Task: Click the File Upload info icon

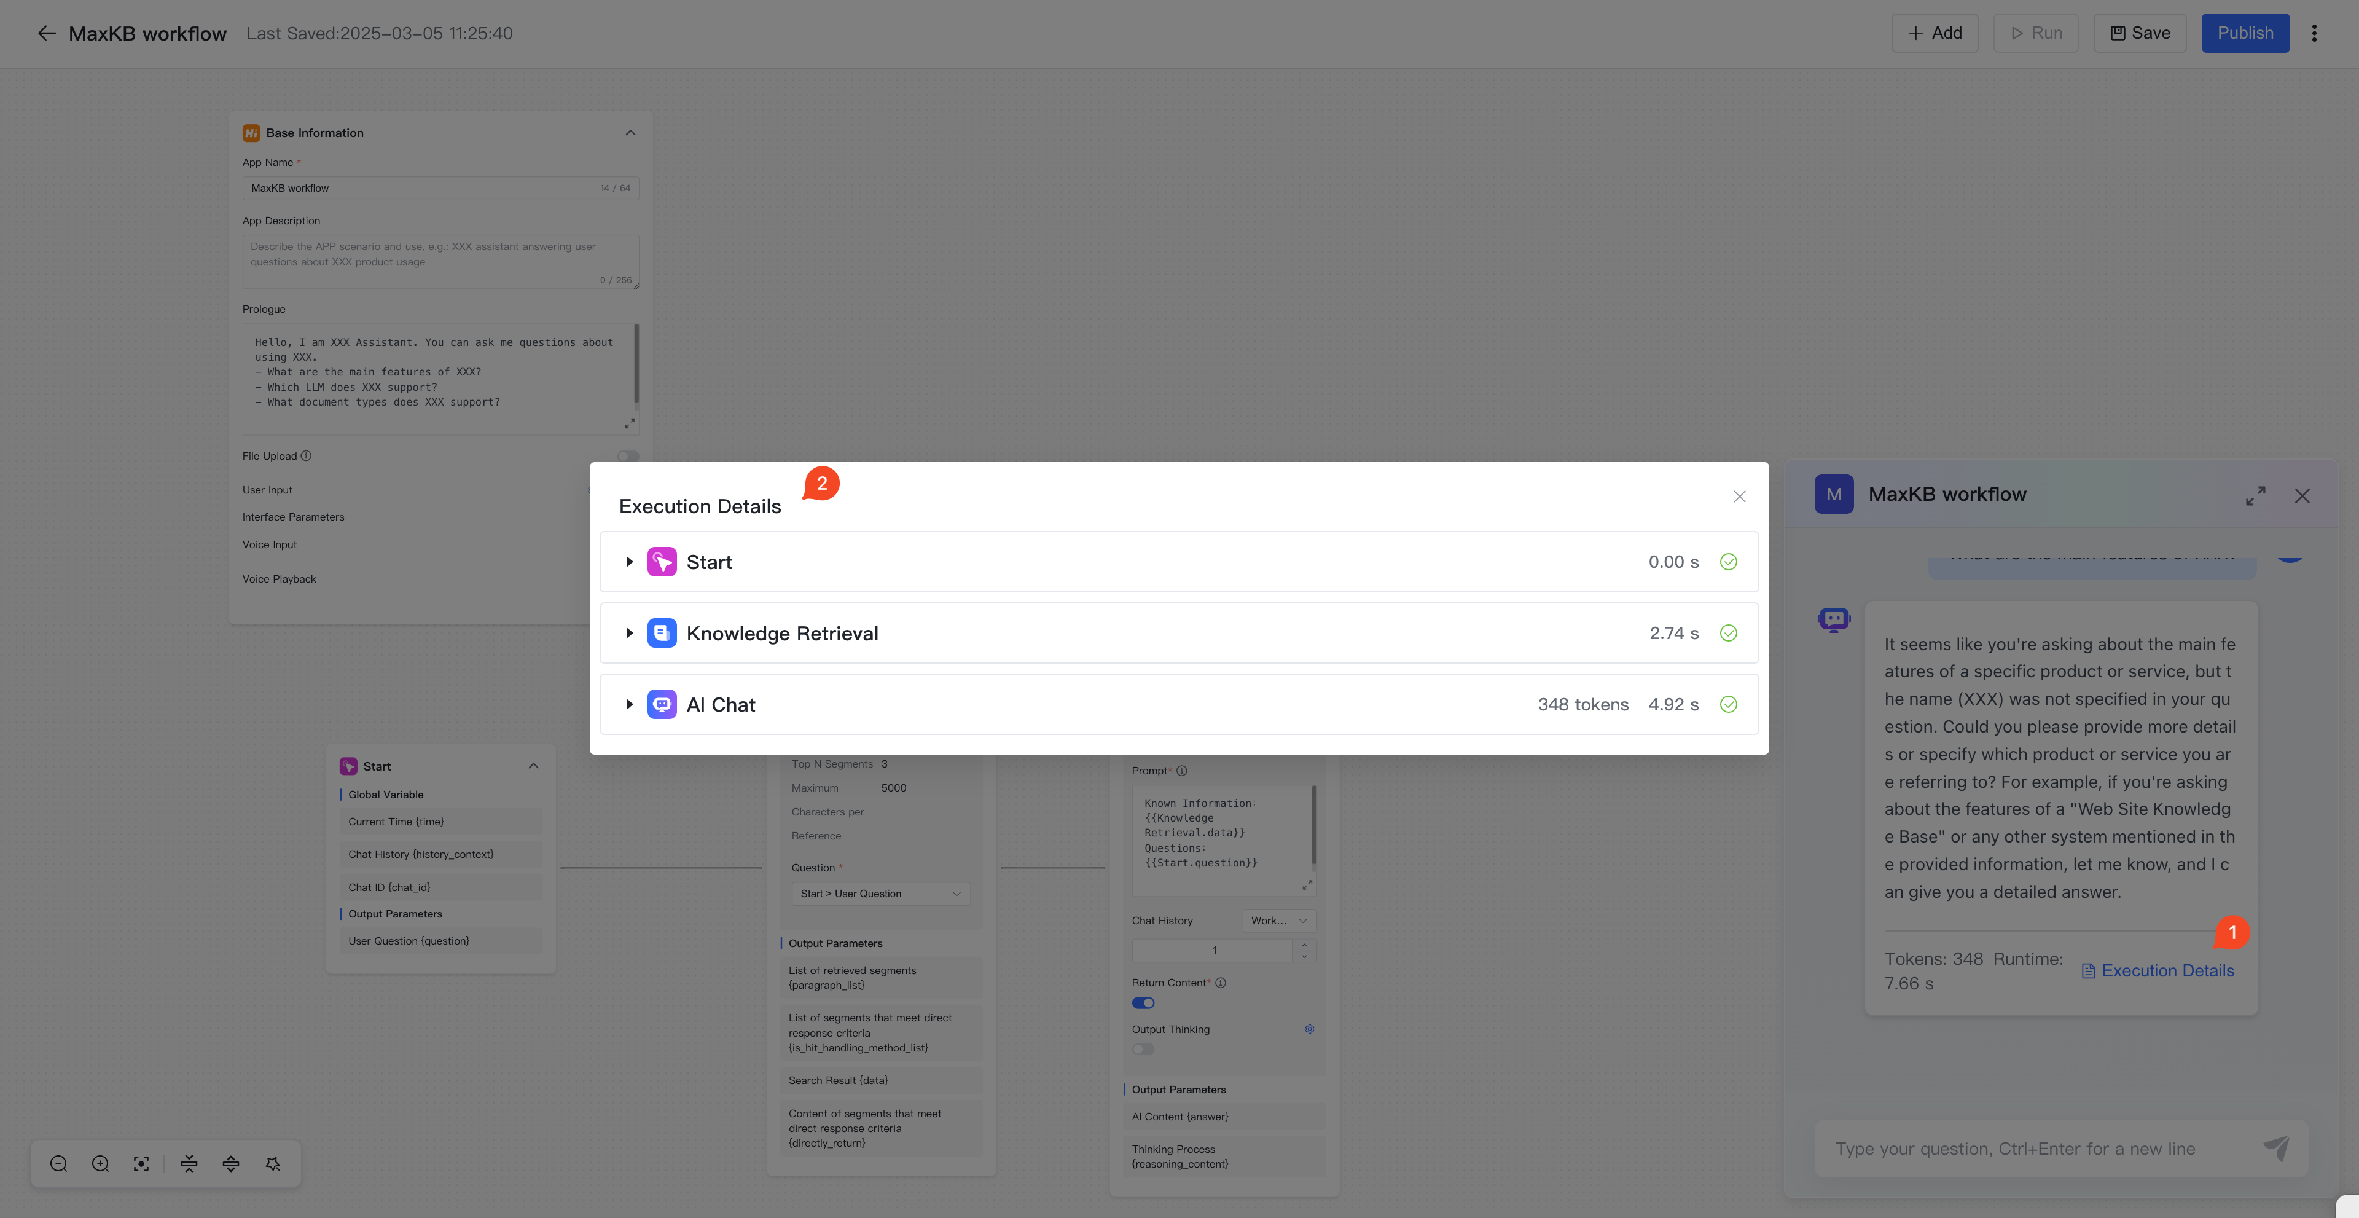Action: 306,456
